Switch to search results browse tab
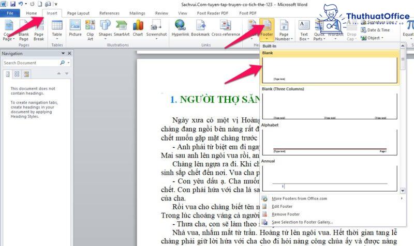This screenshot has width=414, height=246. click(26, 74)
